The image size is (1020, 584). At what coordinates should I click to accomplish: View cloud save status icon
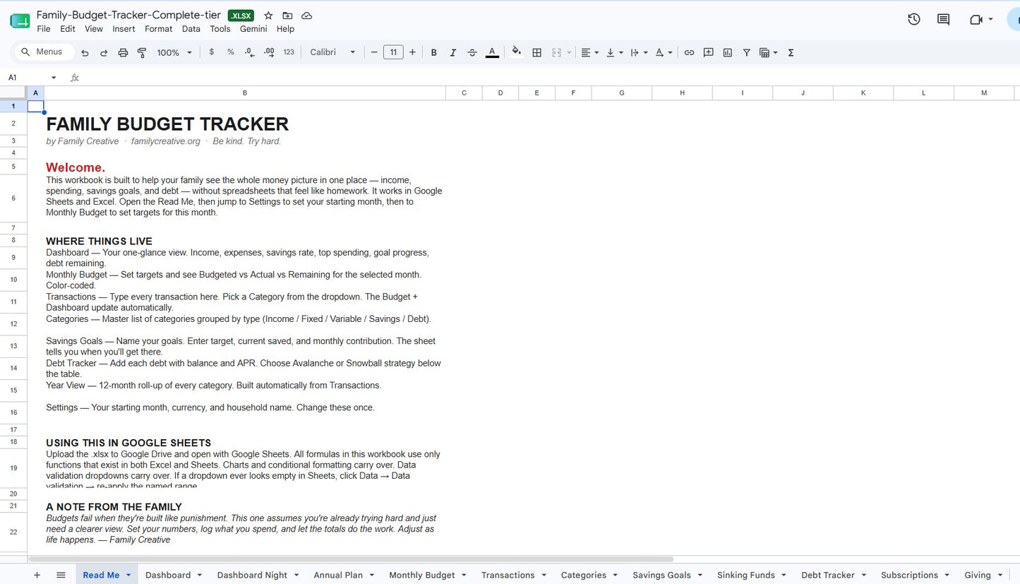[x=306, y=16]
